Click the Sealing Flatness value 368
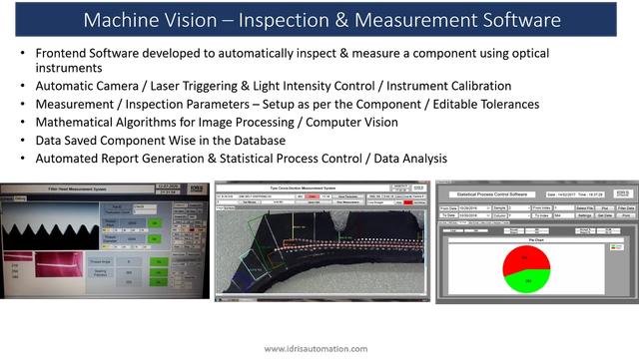Viewport: 639px width, 361px height. tap(129, 272)
